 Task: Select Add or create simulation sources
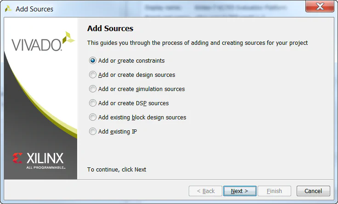coord(93,89)
